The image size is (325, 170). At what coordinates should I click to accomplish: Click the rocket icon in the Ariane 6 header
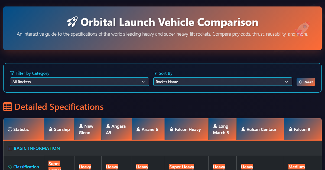[138, 129]
